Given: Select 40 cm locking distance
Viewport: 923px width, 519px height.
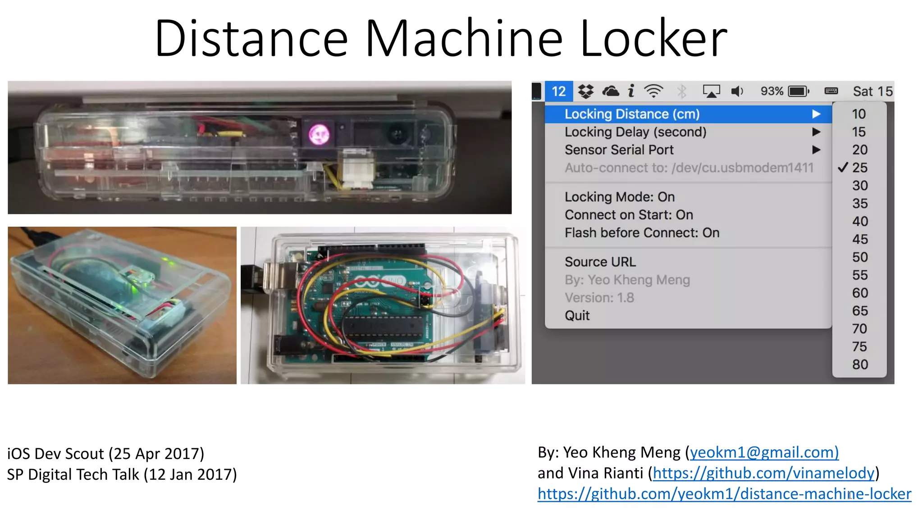Looking at the screenshot, I should coord(859,221).
